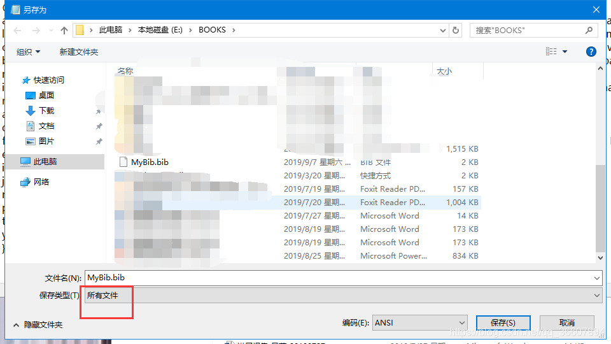The width and height of the screenshot is (611, 344).
Task: Click the folder icon in address bar
Action: point(80,30)
